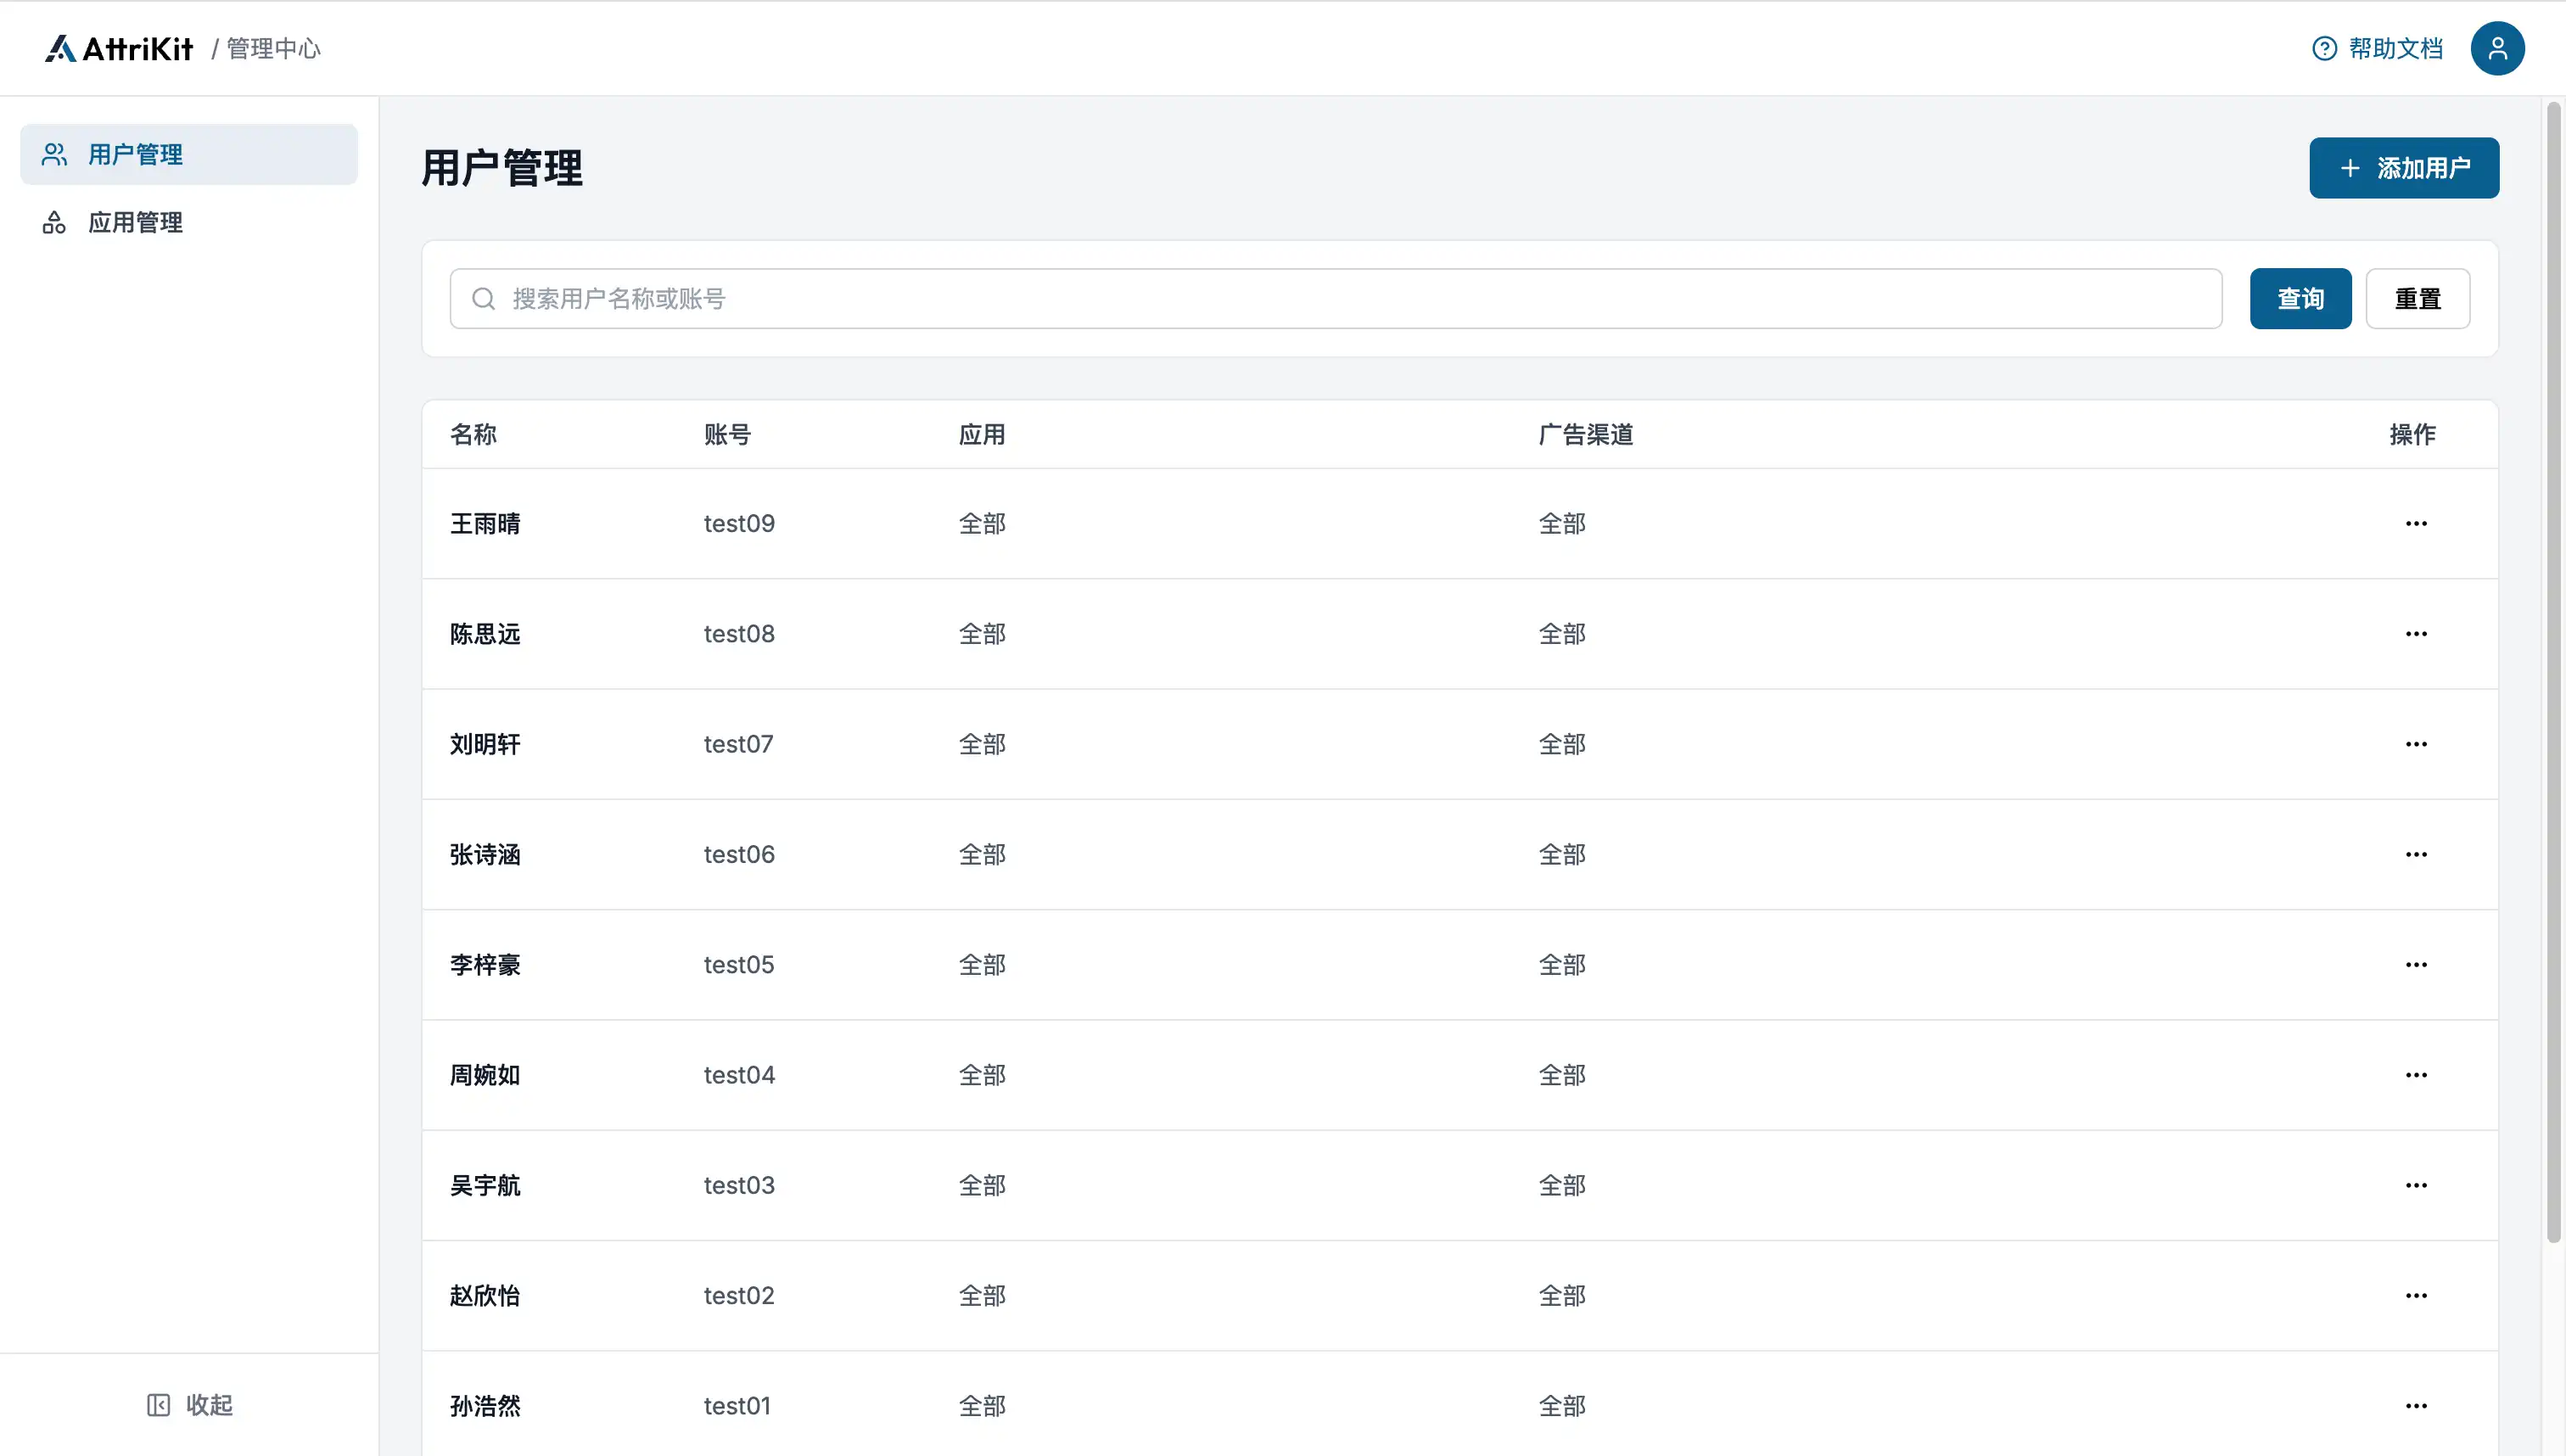
Task: Click the 应用管理 sidebar shapes icon
Action: click(x=54, y=222)
